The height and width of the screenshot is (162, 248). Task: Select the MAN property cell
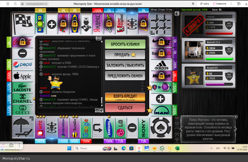(161, 110)
